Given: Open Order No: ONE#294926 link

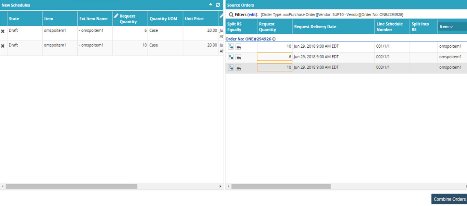Looking at the screenshot, I should (x=248, y=39).
